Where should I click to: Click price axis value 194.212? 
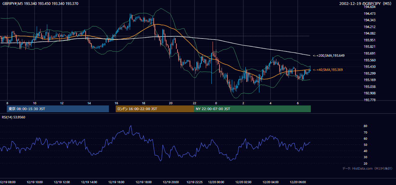370,27
